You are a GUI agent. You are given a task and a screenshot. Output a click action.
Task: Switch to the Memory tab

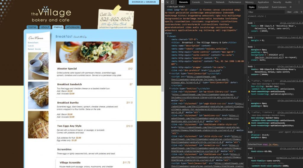(249, 2)
